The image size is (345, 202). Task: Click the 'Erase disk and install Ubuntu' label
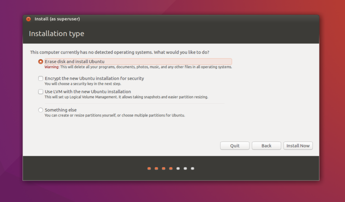pos(75,61)
